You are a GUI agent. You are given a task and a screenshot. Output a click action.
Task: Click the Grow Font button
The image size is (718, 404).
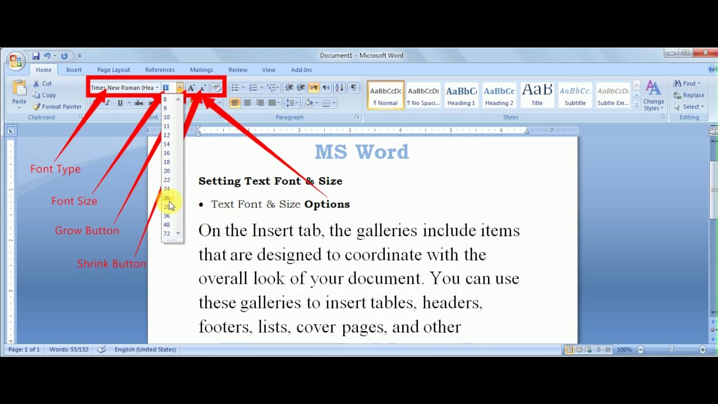point(191,88)
